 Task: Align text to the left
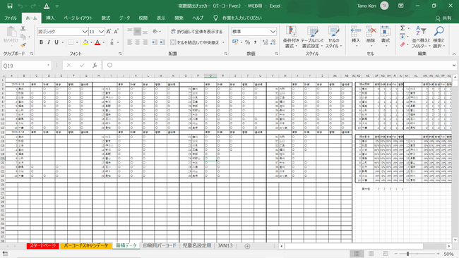tap(130, 42)
